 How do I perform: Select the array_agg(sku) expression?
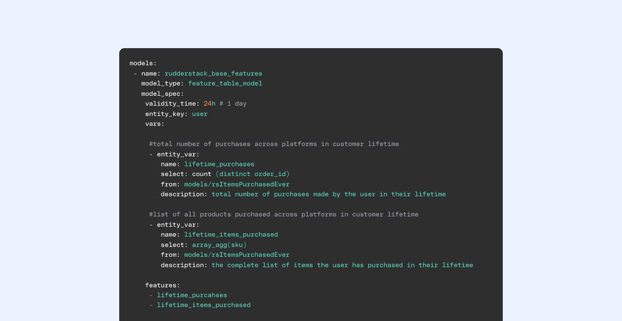click(x=219, y=245)
